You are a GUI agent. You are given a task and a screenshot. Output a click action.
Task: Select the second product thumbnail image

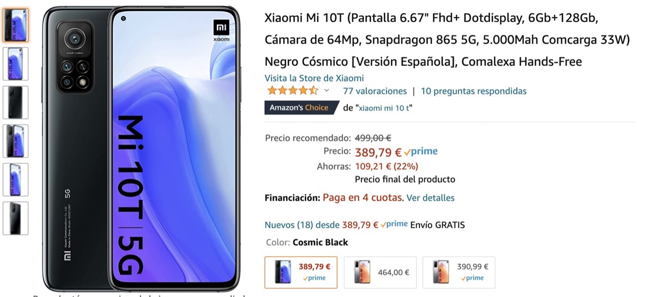(x=16, y=64)
